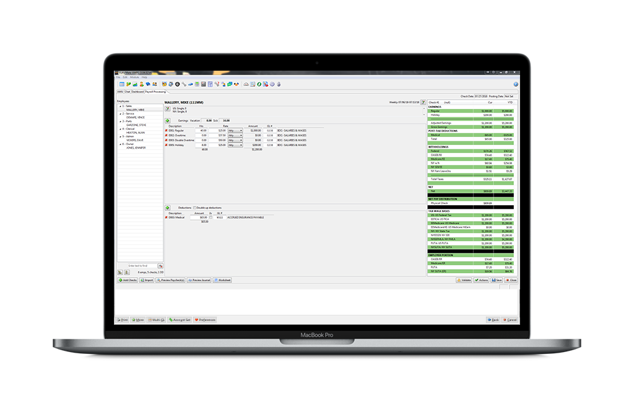Switch to the Chat tab
The height and width of the screenshot is (414, 634).
128,92
